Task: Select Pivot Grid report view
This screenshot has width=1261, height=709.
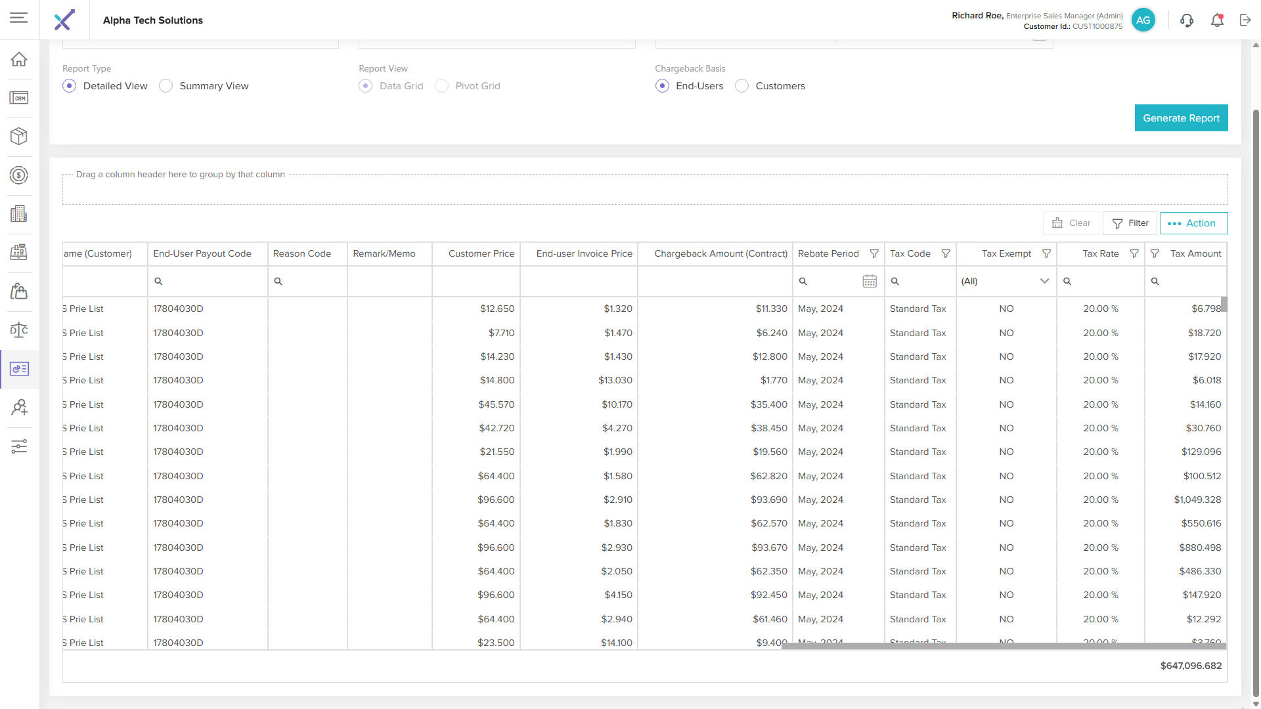Action: 442,86
